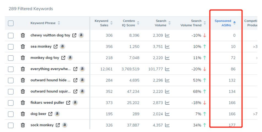Viewport: 262px width, 132px height.
Task: Click the monkey dog toy keyword text
Action: 45,58
